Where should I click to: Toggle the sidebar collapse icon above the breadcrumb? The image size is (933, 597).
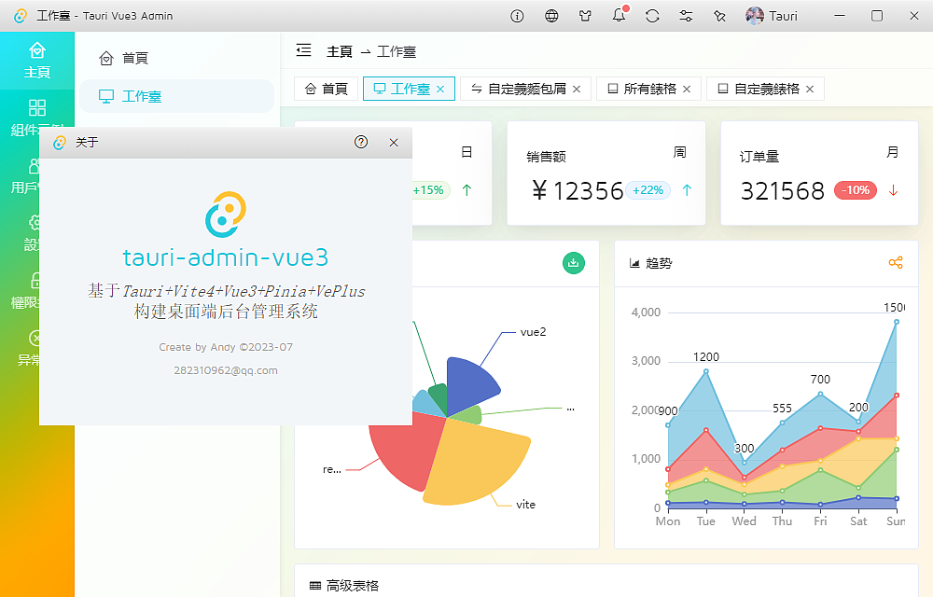click(303, 51)
